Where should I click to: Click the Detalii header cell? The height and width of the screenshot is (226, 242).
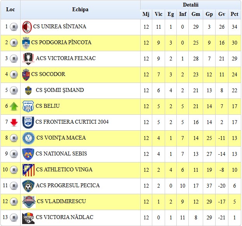(190, 5)
